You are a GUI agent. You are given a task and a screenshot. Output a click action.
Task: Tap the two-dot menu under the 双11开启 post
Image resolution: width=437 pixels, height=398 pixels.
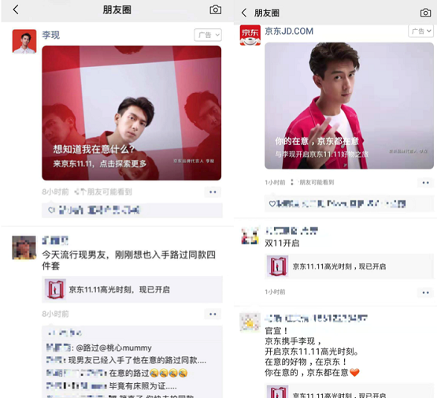click(x=425, y=292)
